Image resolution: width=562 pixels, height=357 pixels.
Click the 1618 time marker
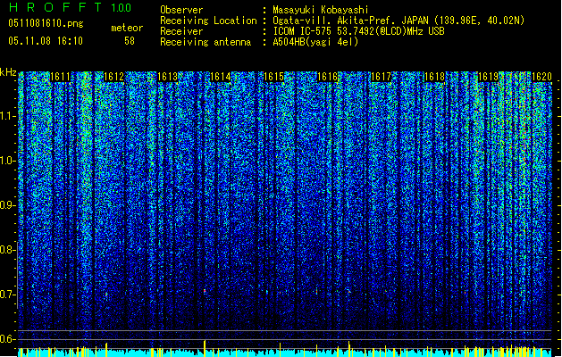(434, 77)
